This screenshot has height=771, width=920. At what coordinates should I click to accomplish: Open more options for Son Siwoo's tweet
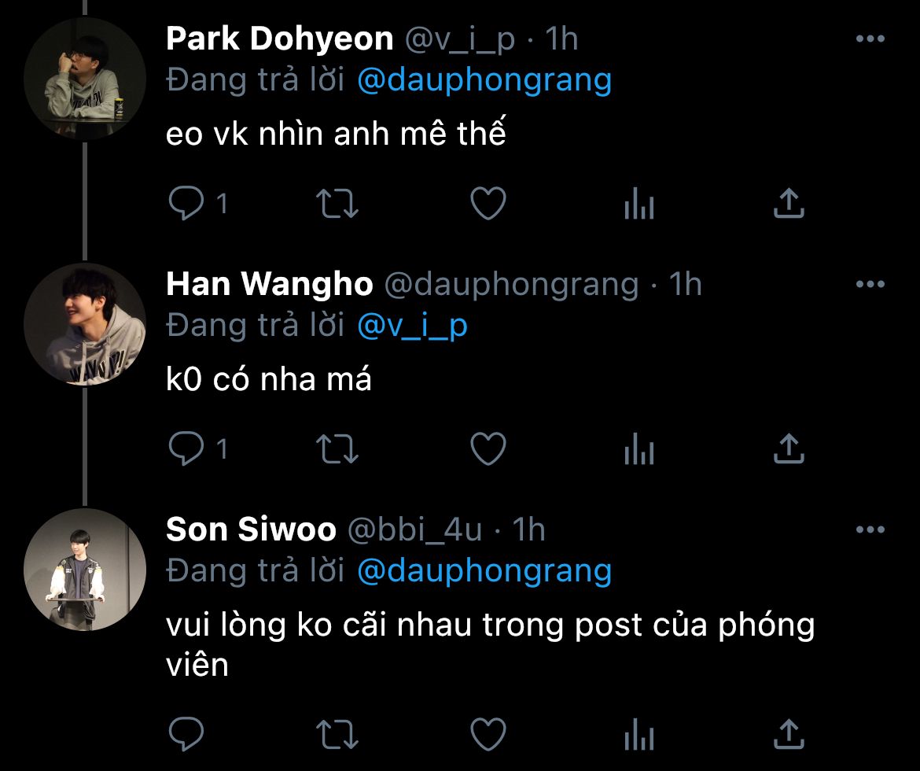tap(870, 529)
